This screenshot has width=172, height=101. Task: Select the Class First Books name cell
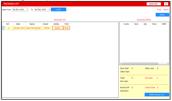click(33, 28)
